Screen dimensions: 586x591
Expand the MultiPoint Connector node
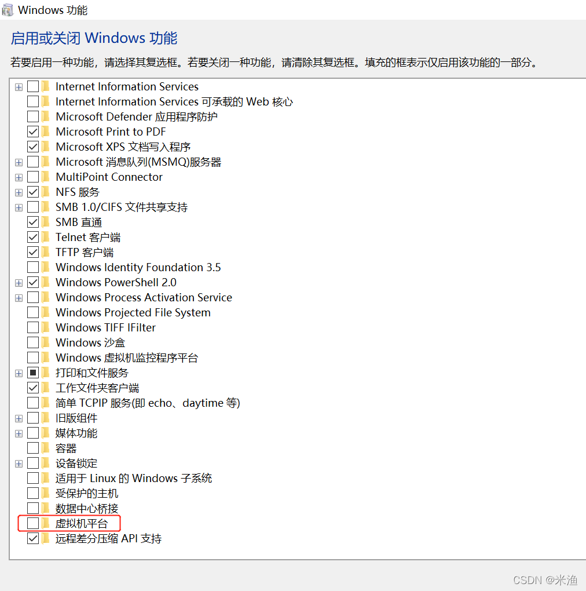click(19, 177)
